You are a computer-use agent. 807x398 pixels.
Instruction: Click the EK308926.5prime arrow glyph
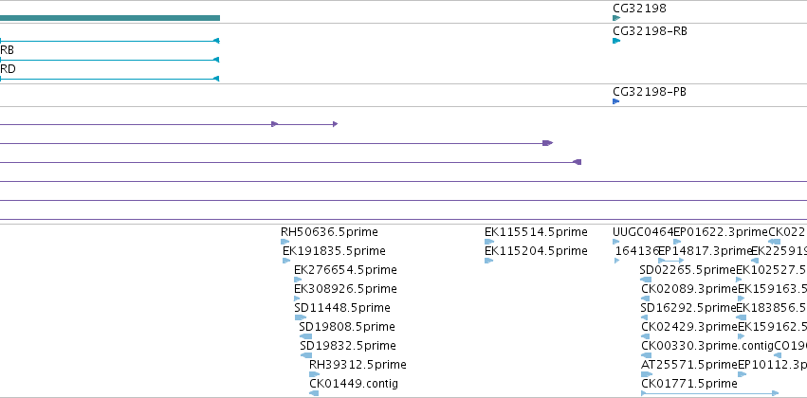(x=297, y=298)
